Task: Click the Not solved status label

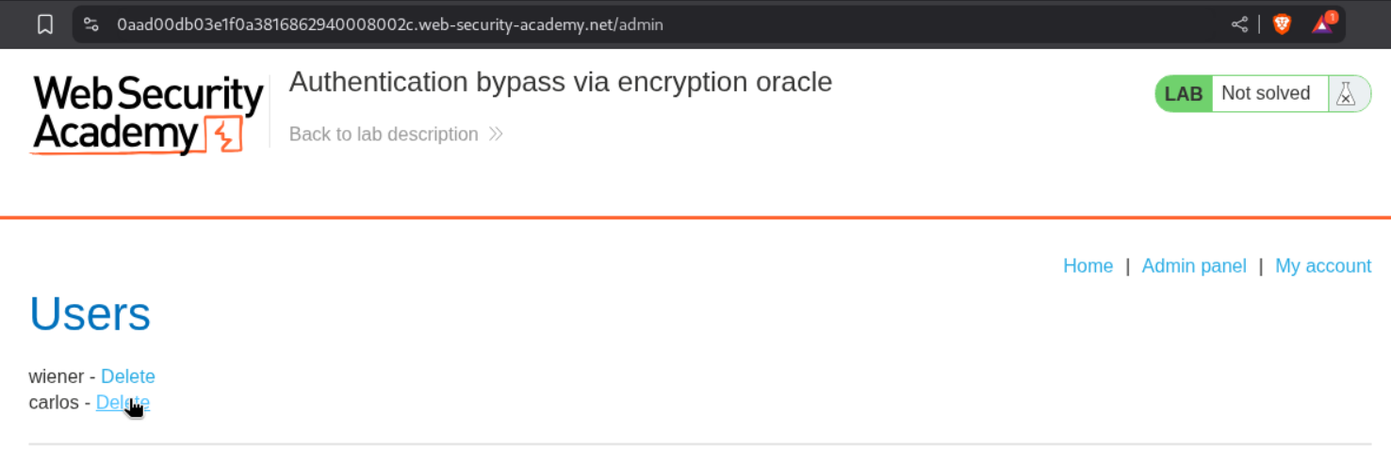Action: [x=1266, y=93]
